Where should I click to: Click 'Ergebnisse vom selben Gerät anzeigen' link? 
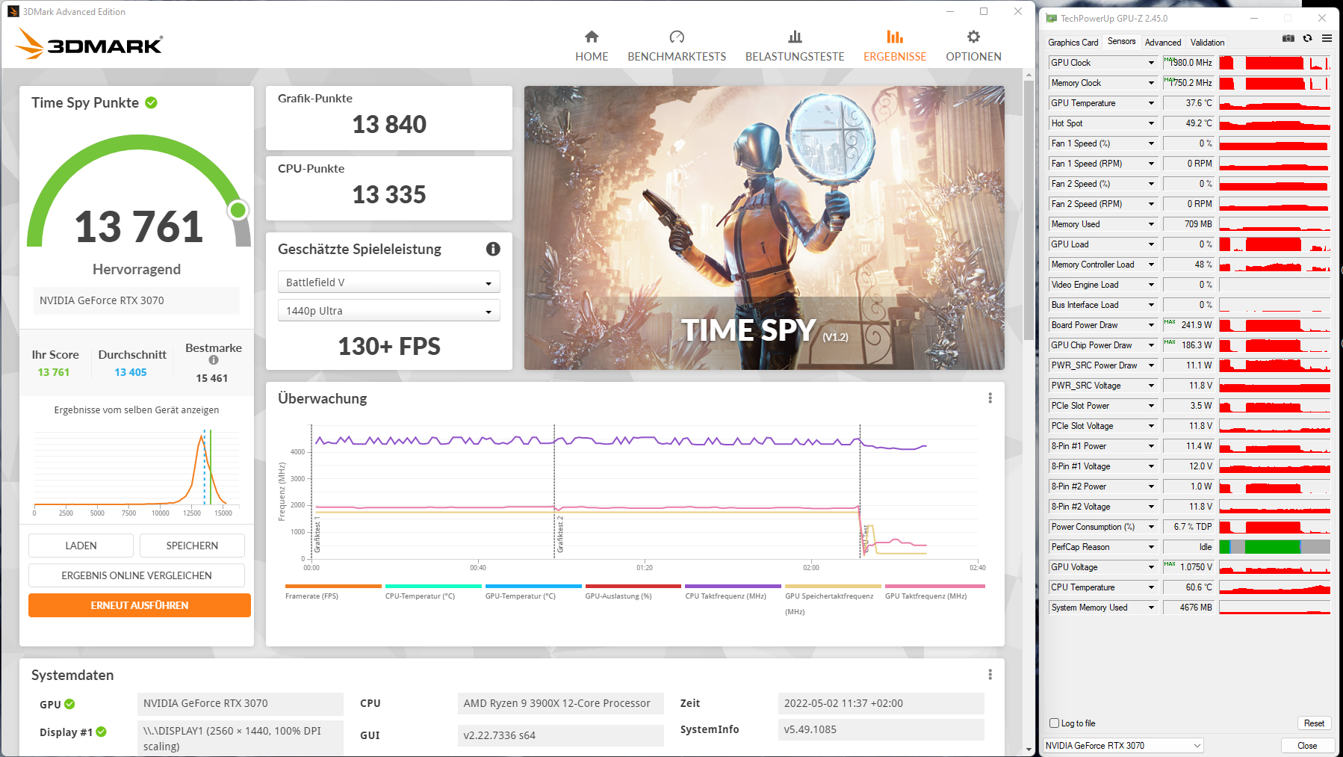pos(137,410)
